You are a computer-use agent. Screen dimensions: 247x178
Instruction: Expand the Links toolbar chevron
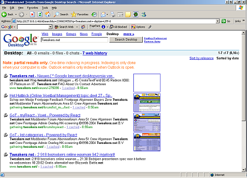(x=244, y=21)
